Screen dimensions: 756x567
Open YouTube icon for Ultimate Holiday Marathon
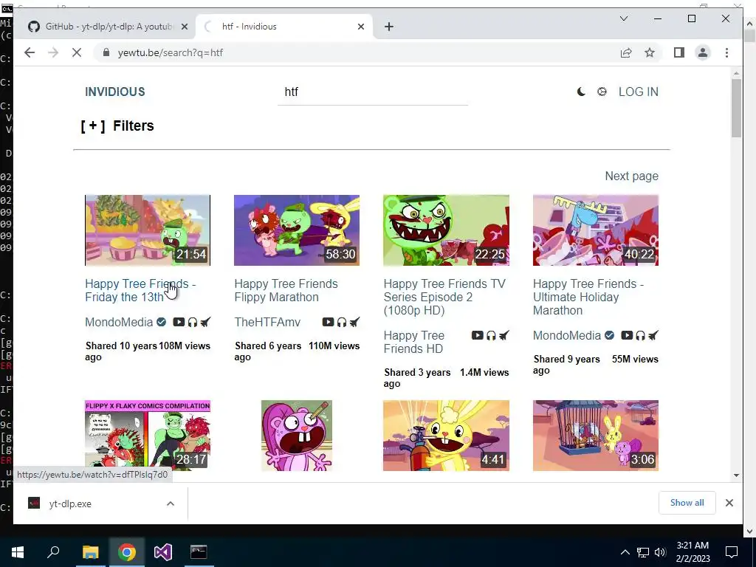(x=627, y=335)
